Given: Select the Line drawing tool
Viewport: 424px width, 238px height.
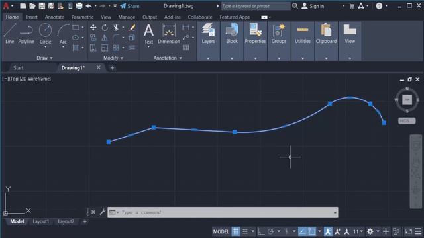Looking at the screenshot, I should pos(10,34).
